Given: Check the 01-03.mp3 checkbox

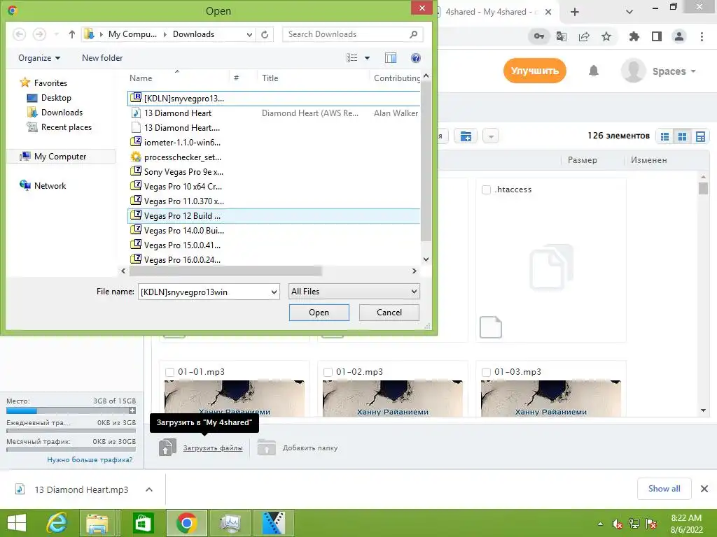Looking at the screenshot, I should (x=486, y=372).
